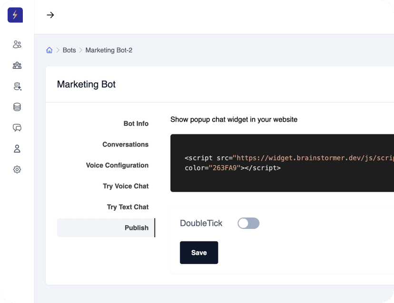This screenshot has height=303, width=394.
Task: Open the Voice Configuration section
Action: click(117, 165)
